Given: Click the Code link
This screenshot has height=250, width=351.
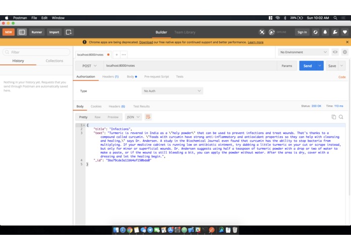Looking at the screenshot, I should coord(342,77).
